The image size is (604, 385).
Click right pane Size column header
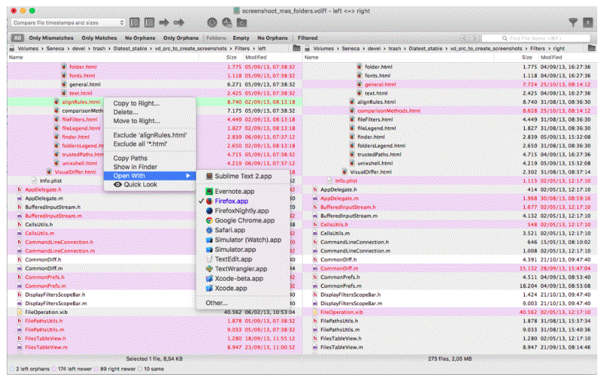(x=516, y=57)
